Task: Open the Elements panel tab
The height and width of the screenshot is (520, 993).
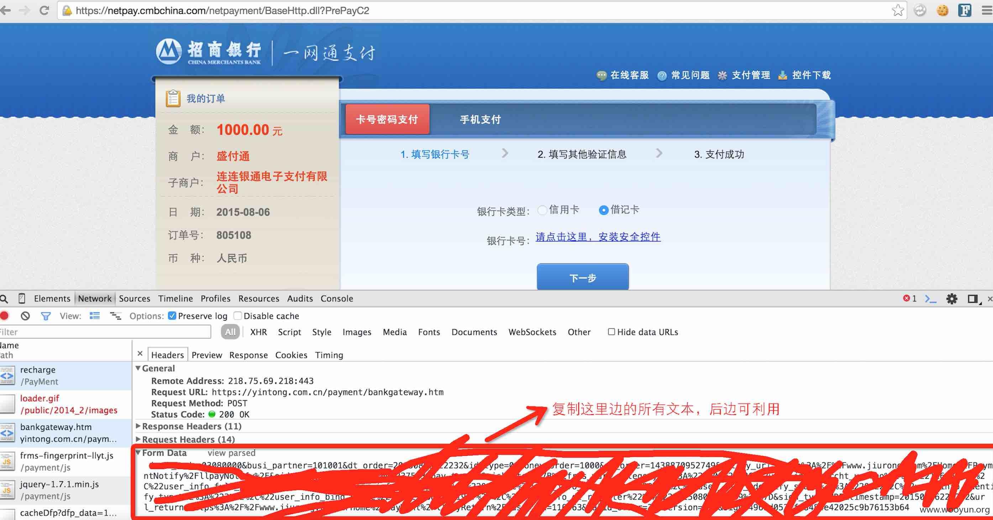Action: pyautogui.click(x=52, y=298)
